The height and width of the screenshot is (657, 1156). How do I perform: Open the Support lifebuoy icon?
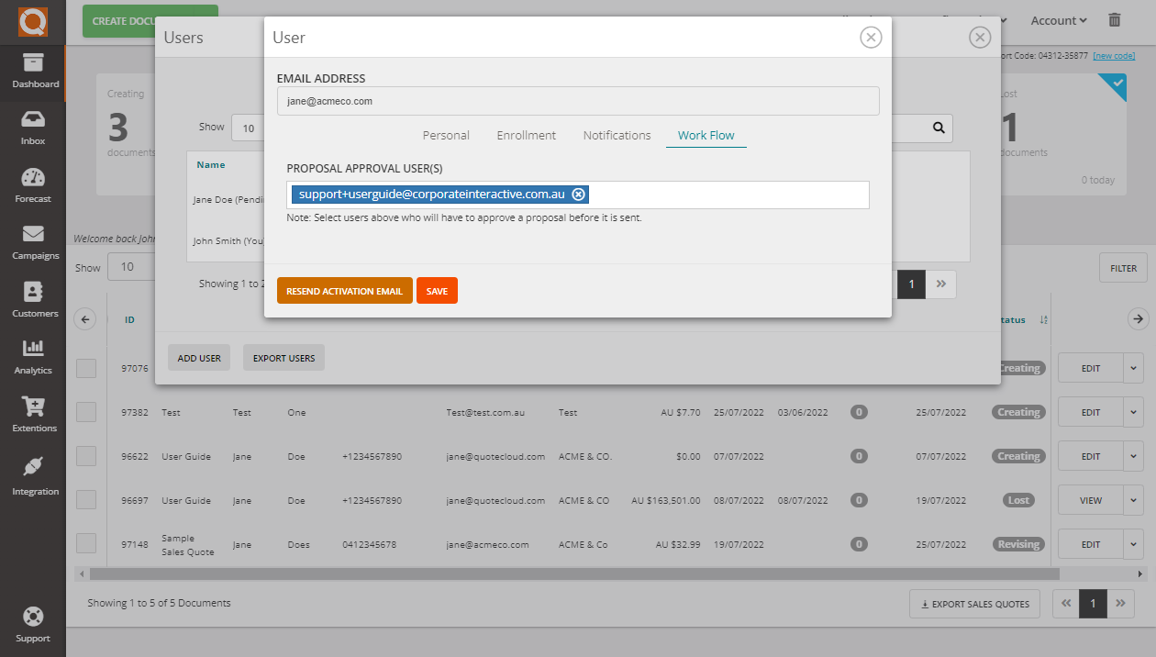pos(34,622)
